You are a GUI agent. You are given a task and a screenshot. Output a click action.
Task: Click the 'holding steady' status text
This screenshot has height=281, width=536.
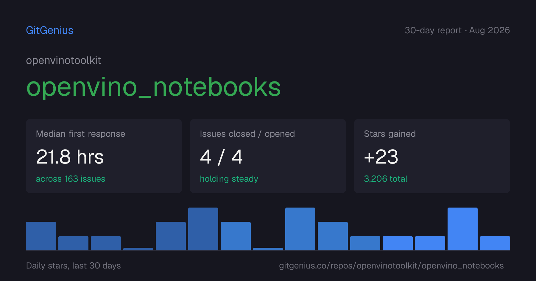pos(229,179)
